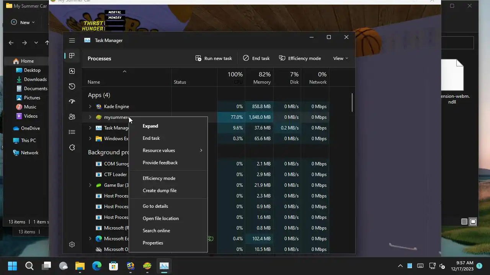
Task: Open Performance page icon in sidebar
Action: (x=72, y=71)
